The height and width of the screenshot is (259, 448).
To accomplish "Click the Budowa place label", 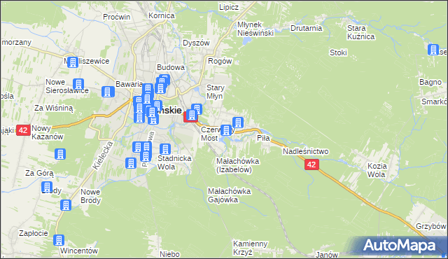I will [x=171, y=67].
